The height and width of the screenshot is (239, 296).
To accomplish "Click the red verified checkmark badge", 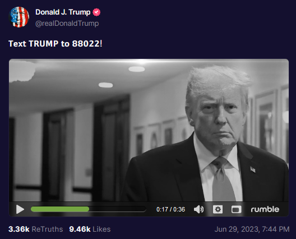I will click(96, 12).
